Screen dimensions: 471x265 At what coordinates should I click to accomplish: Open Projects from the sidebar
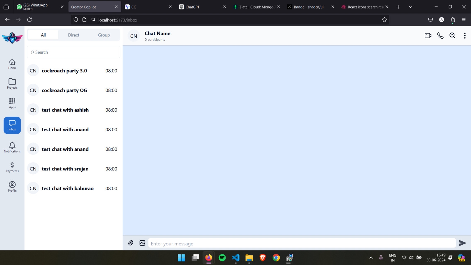(12, 84)
